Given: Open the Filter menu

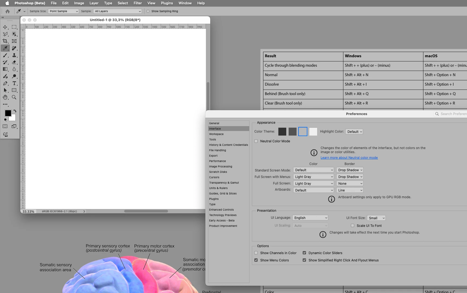Looking at the screenshot, I should click(x=138, y=3).
